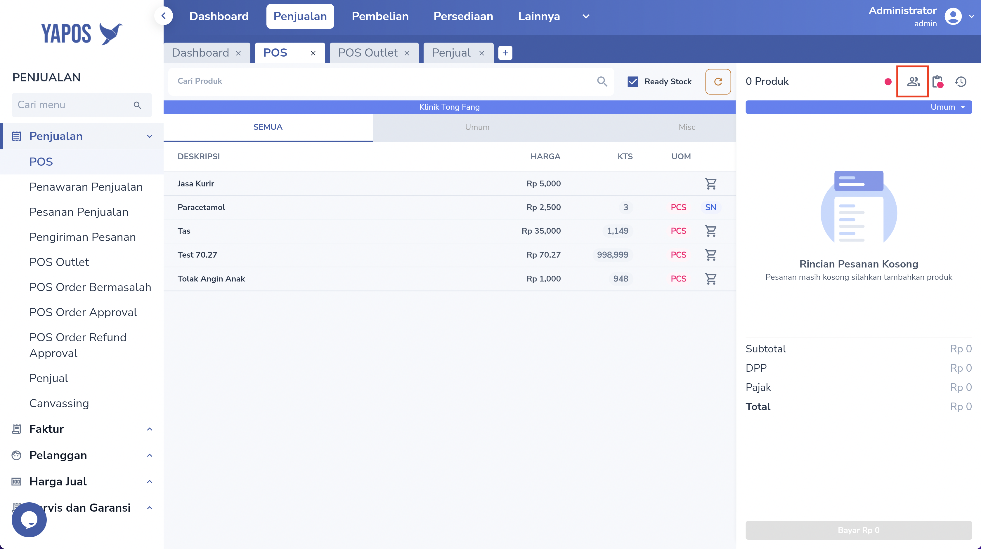
Task: Expand the Servis dan Garansi section
Action: [x=150, y=508]
